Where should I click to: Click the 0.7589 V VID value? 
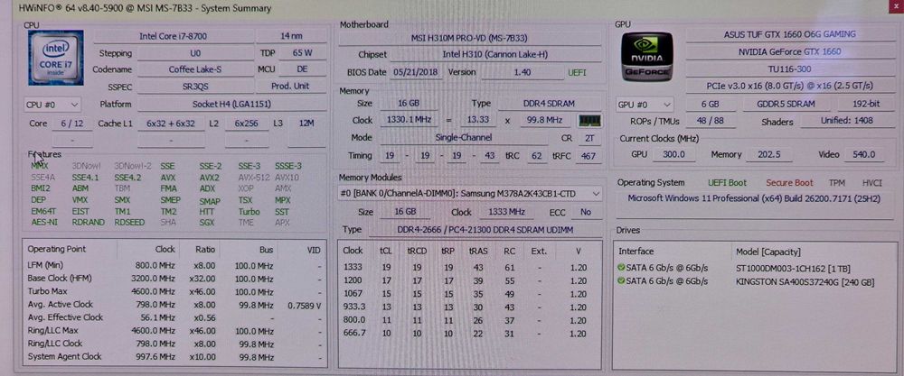tap(304, 305)
